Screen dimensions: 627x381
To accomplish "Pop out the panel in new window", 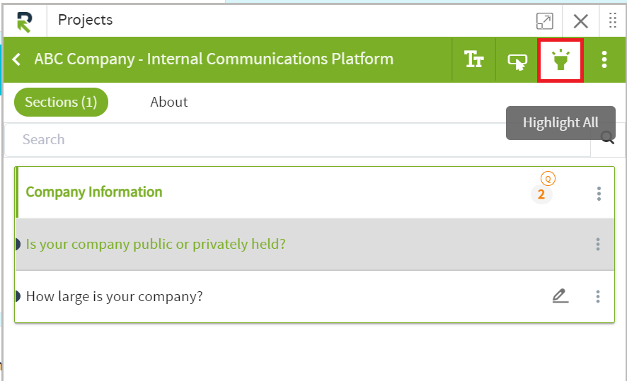I will point(545,21).
